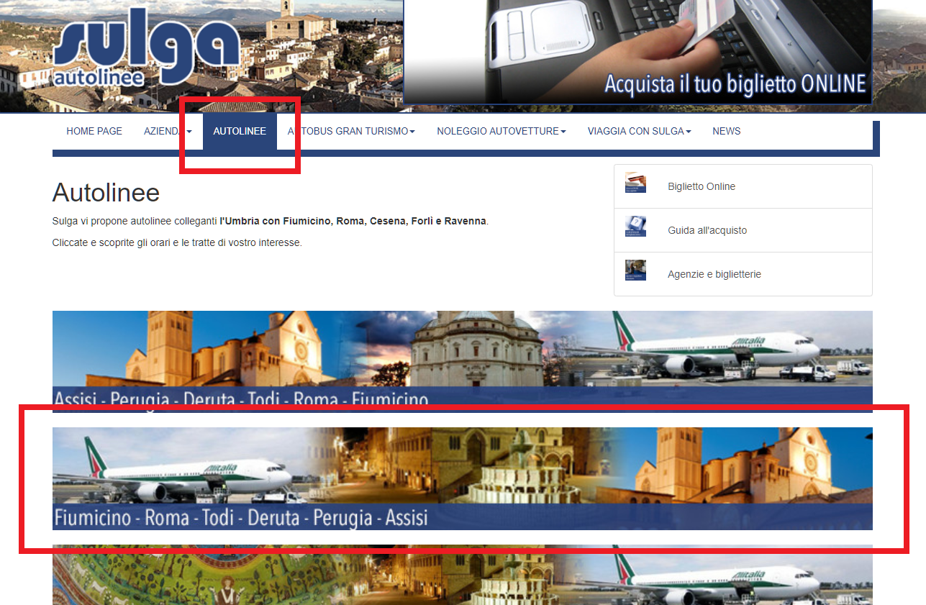Open the Biglietto Online text link
The height and width of the screenshot is (605, 926).
coord(701,187)
